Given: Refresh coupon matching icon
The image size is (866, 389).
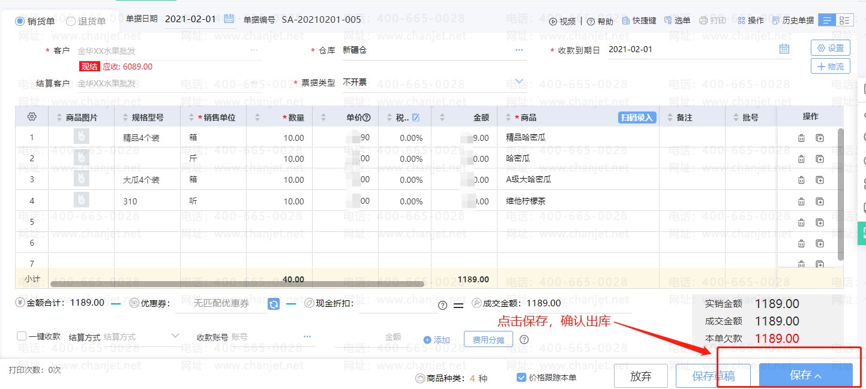Looking at the screenshot, I should point(274,304).
